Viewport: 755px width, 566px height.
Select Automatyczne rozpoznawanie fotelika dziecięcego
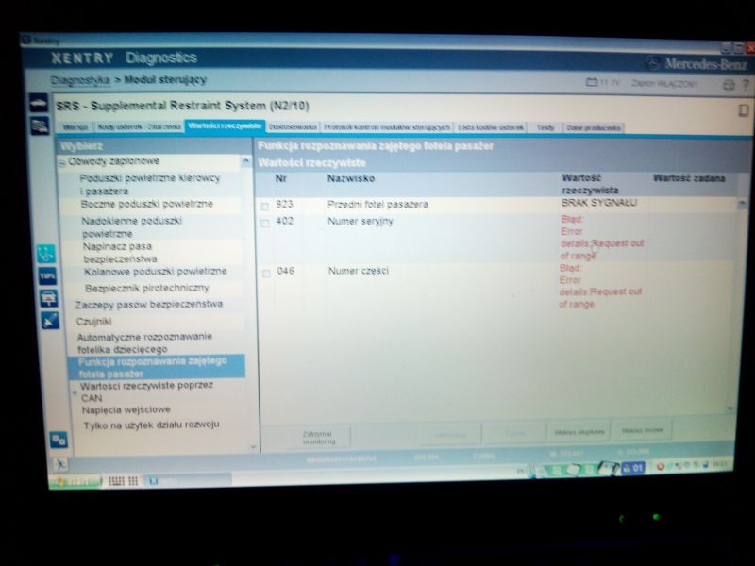pyautogui.click(x=144, y=342)
